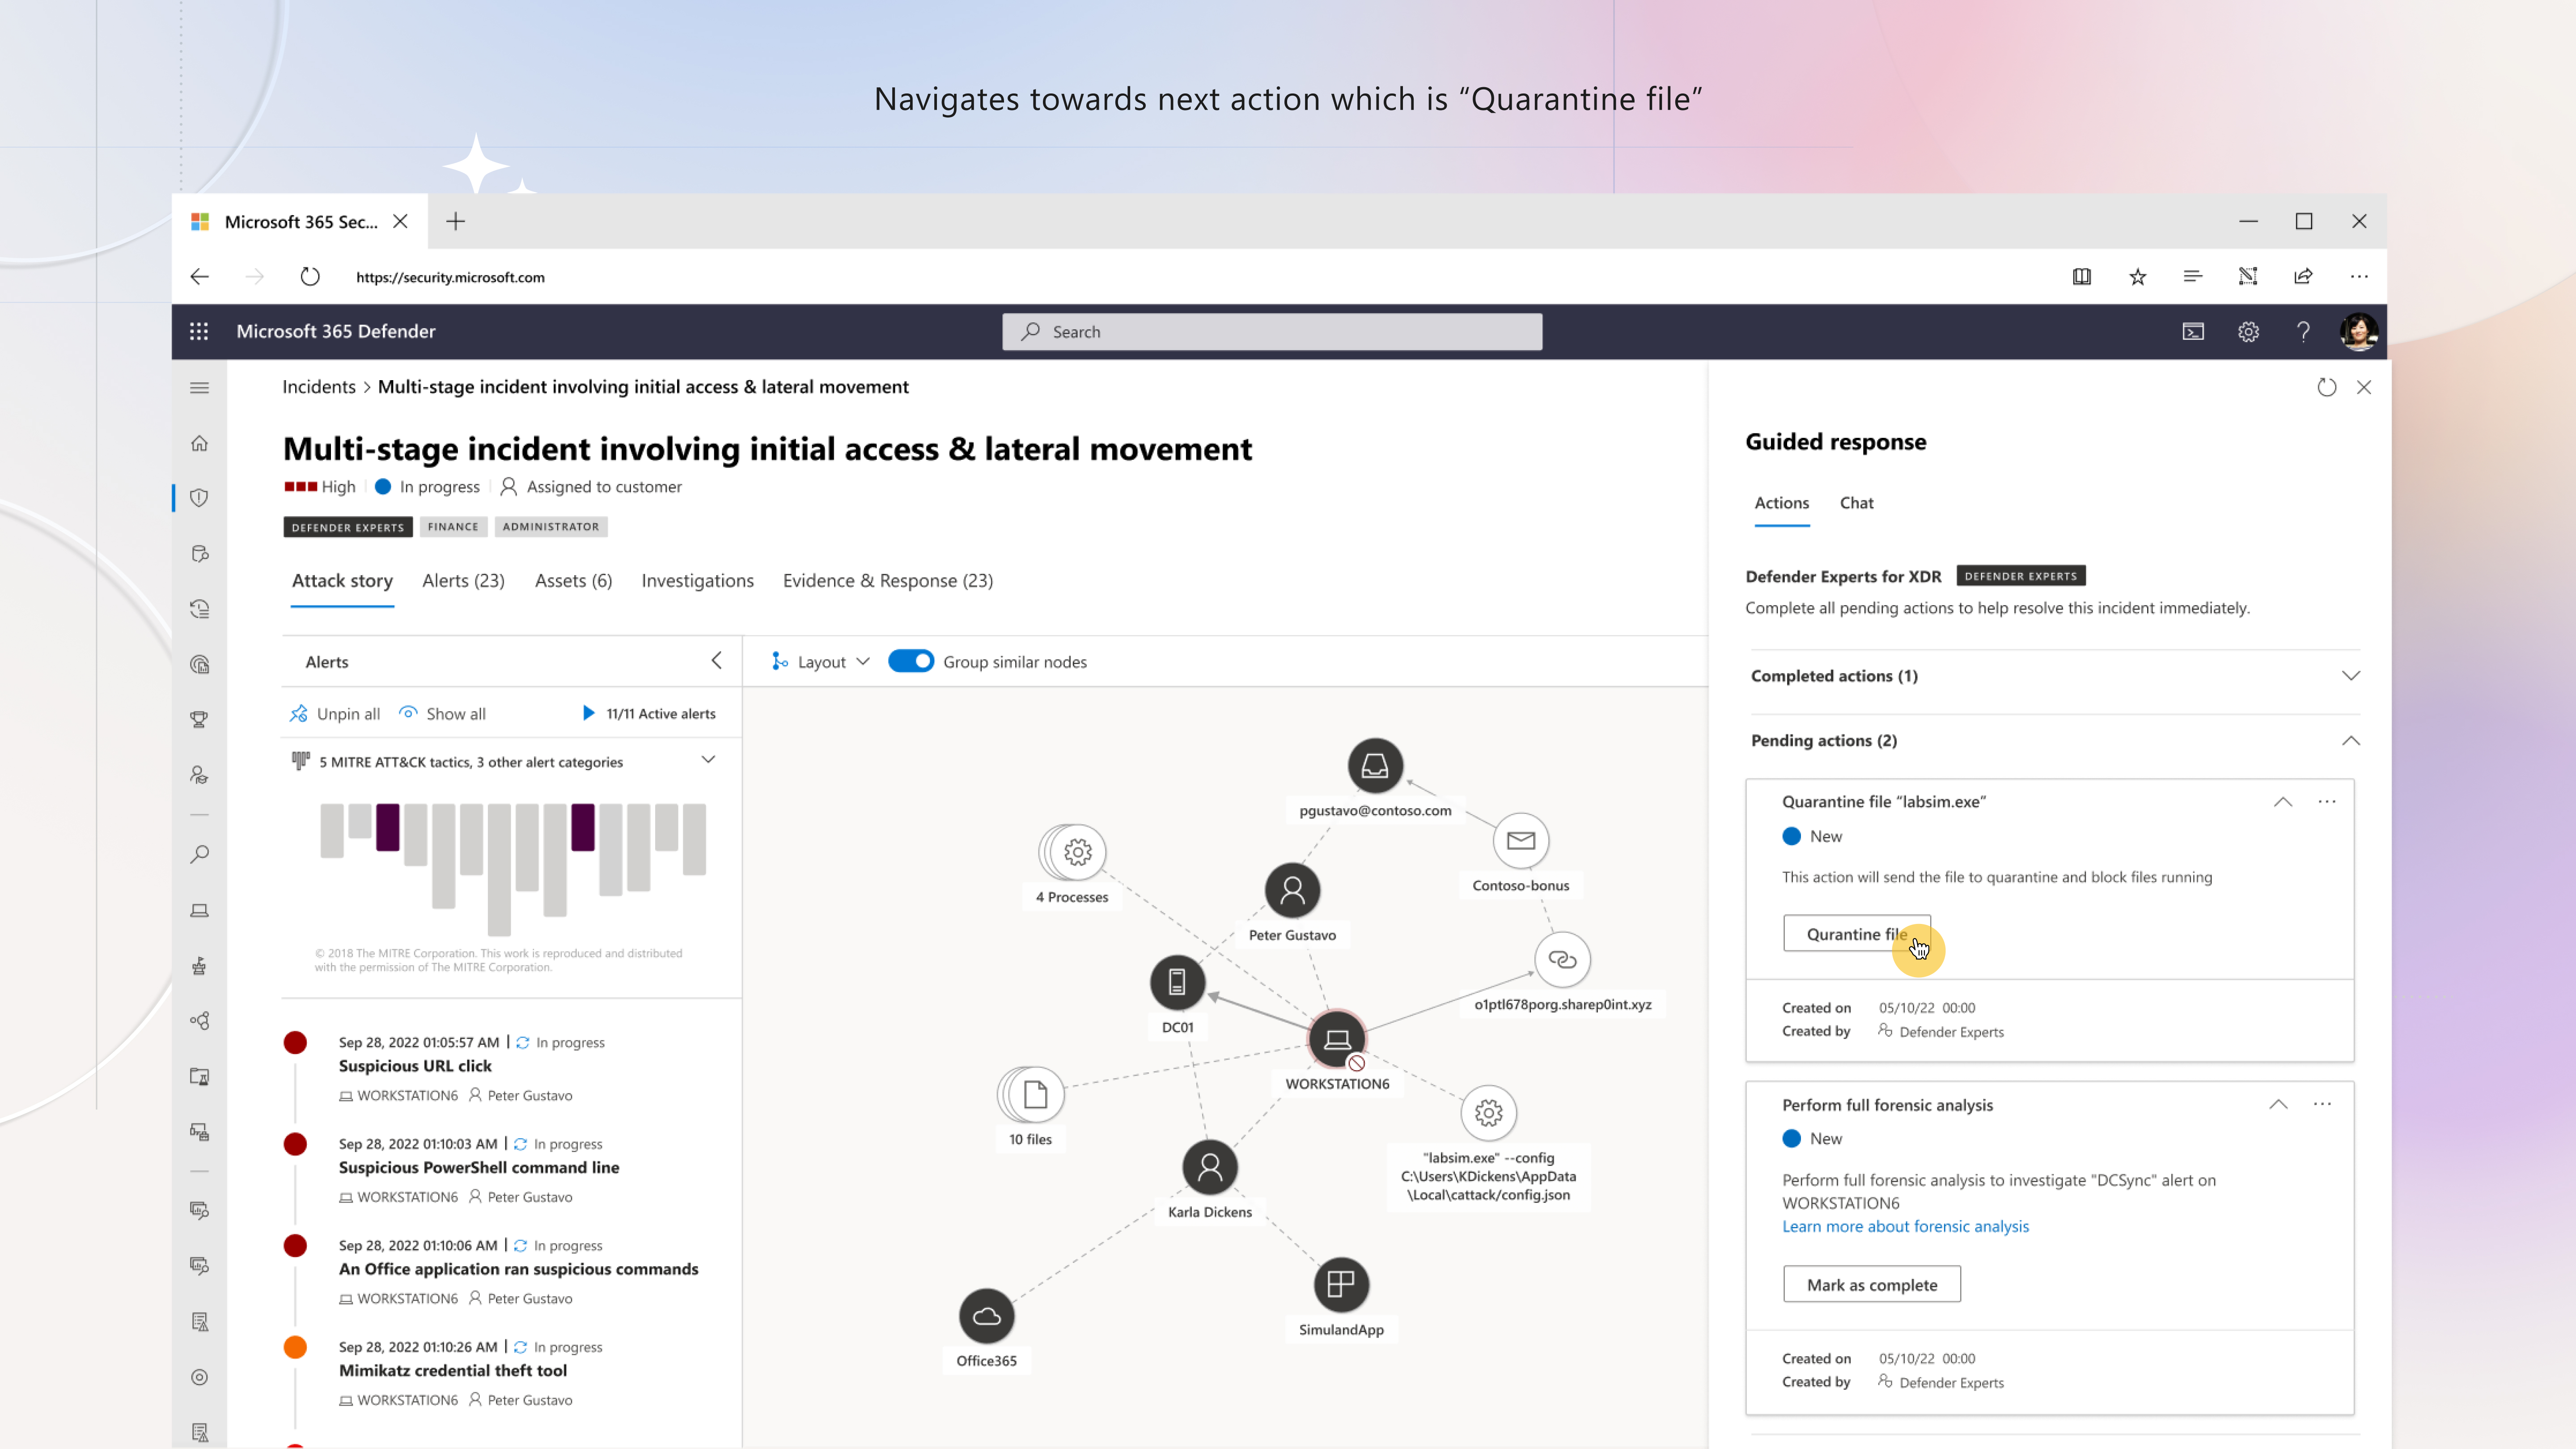The image size is (2576, 1449).
Task: Click Unpin all in Alerts panel
Action: (335, 714)
